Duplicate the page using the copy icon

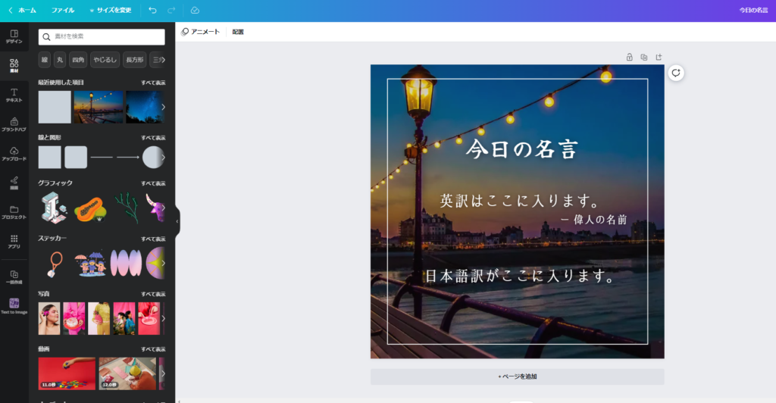click(643, 57)
